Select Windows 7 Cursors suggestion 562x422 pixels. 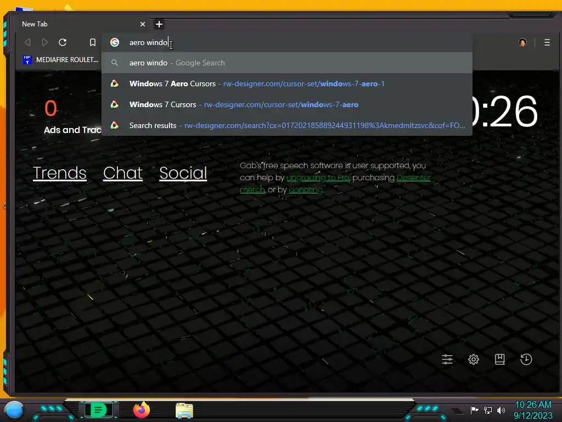286,104
